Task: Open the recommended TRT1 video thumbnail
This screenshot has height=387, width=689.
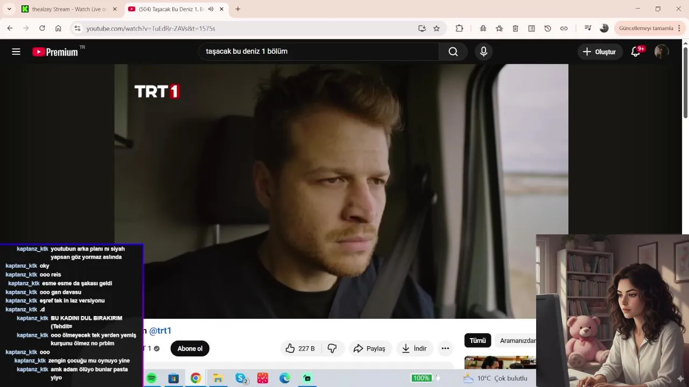Action: click(x=500, y=363)
